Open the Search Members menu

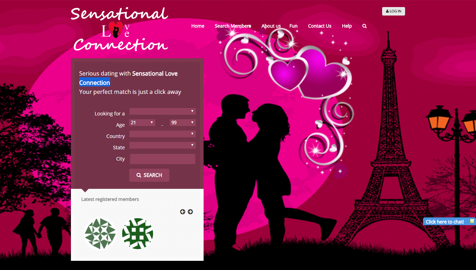point(233,26)
